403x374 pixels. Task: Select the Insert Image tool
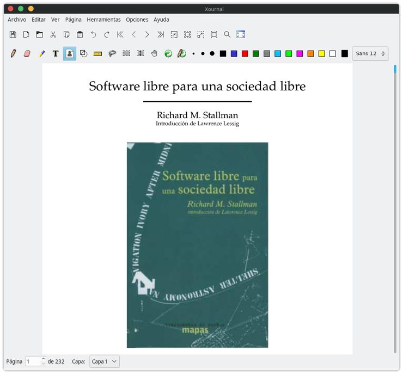70,53
